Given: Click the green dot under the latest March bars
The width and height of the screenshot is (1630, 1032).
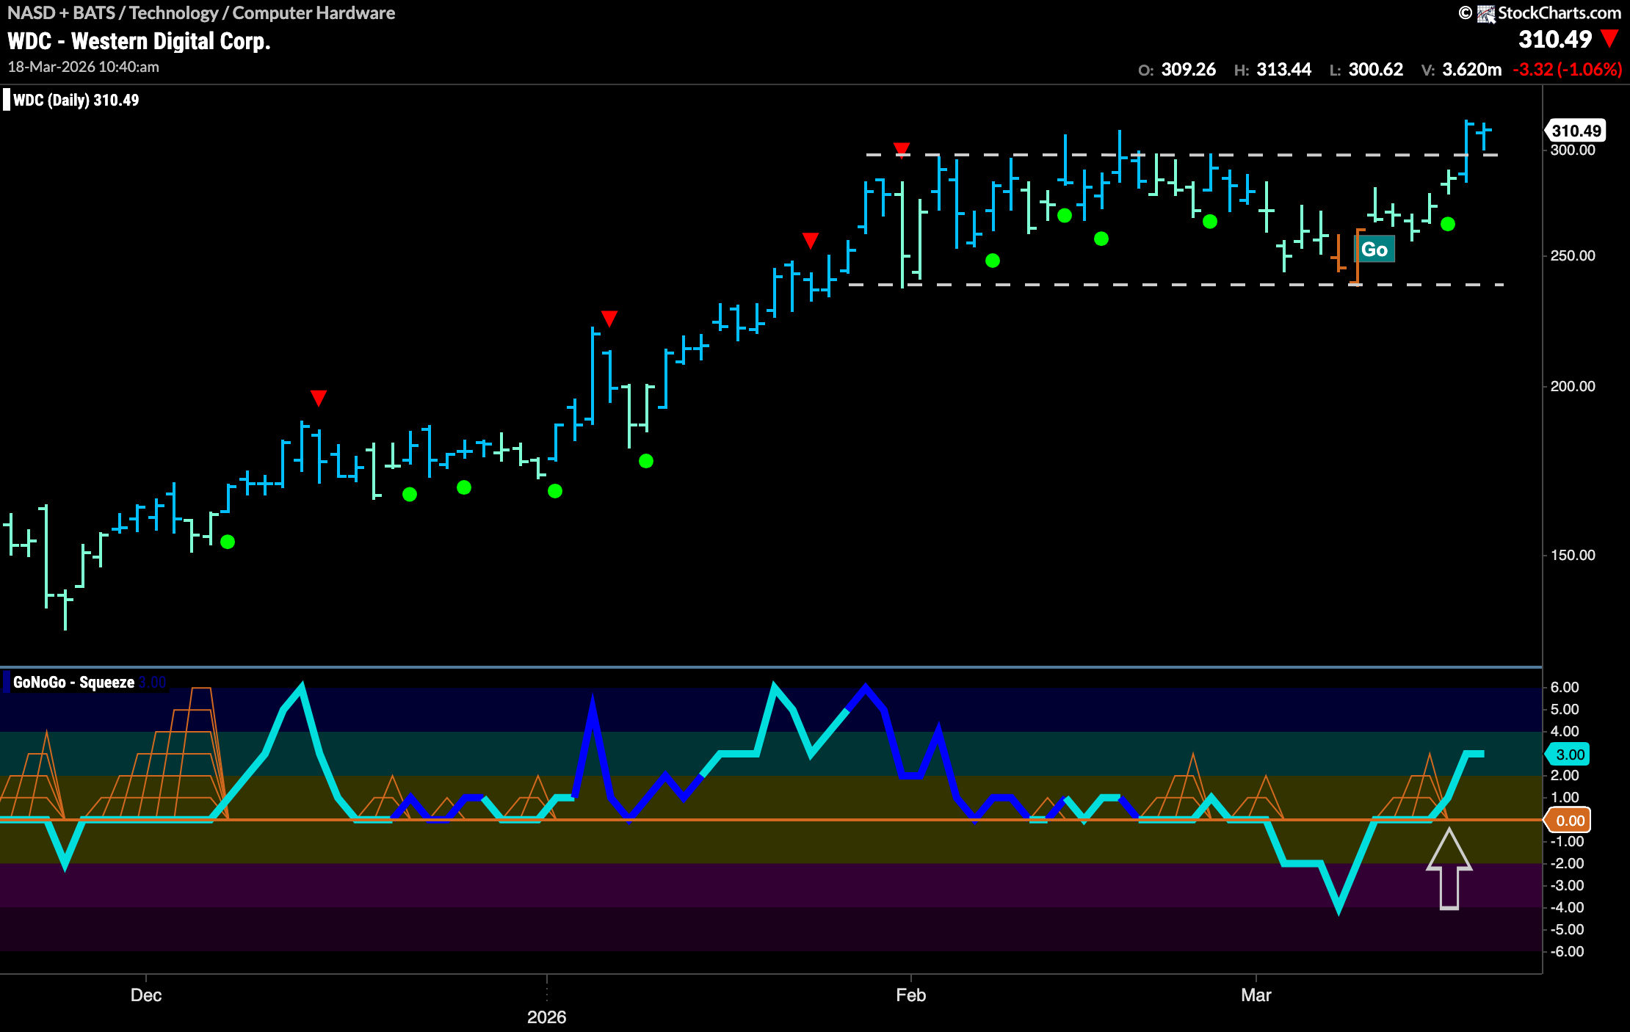Looking at the screenshot, I should (x=1448, y=224).
